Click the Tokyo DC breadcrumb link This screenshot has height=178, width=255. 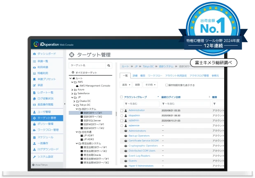pyautogui.click(x=148, y=67)
